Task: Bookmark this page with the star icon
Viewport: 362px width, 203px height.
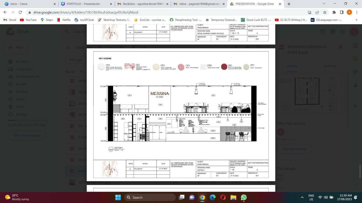Action: coord(325,12)
